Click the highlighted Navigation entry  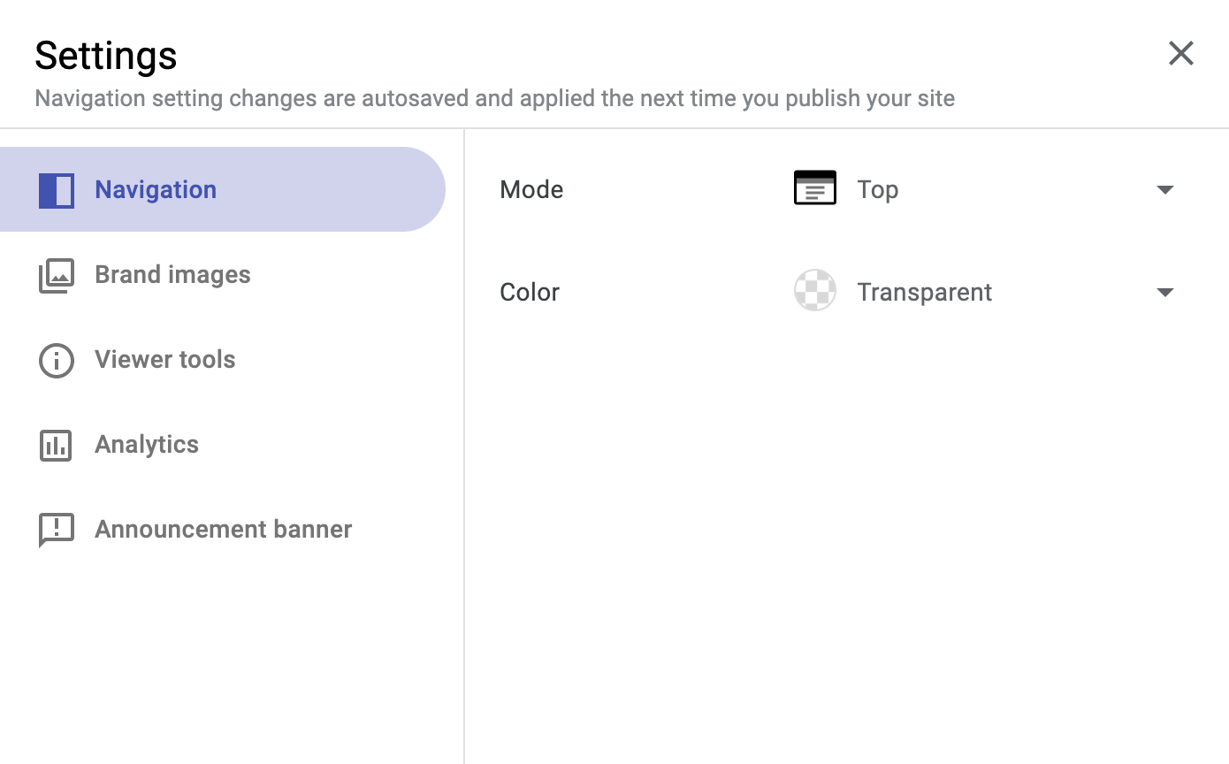pos(155,189)
